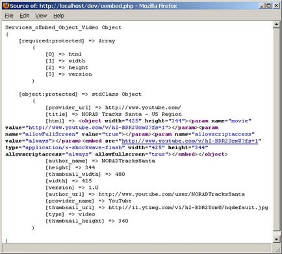Click the '[version] => 1.0' line
Image resolution: width=282 pixels, height=254 pixels.
[72, 188]
